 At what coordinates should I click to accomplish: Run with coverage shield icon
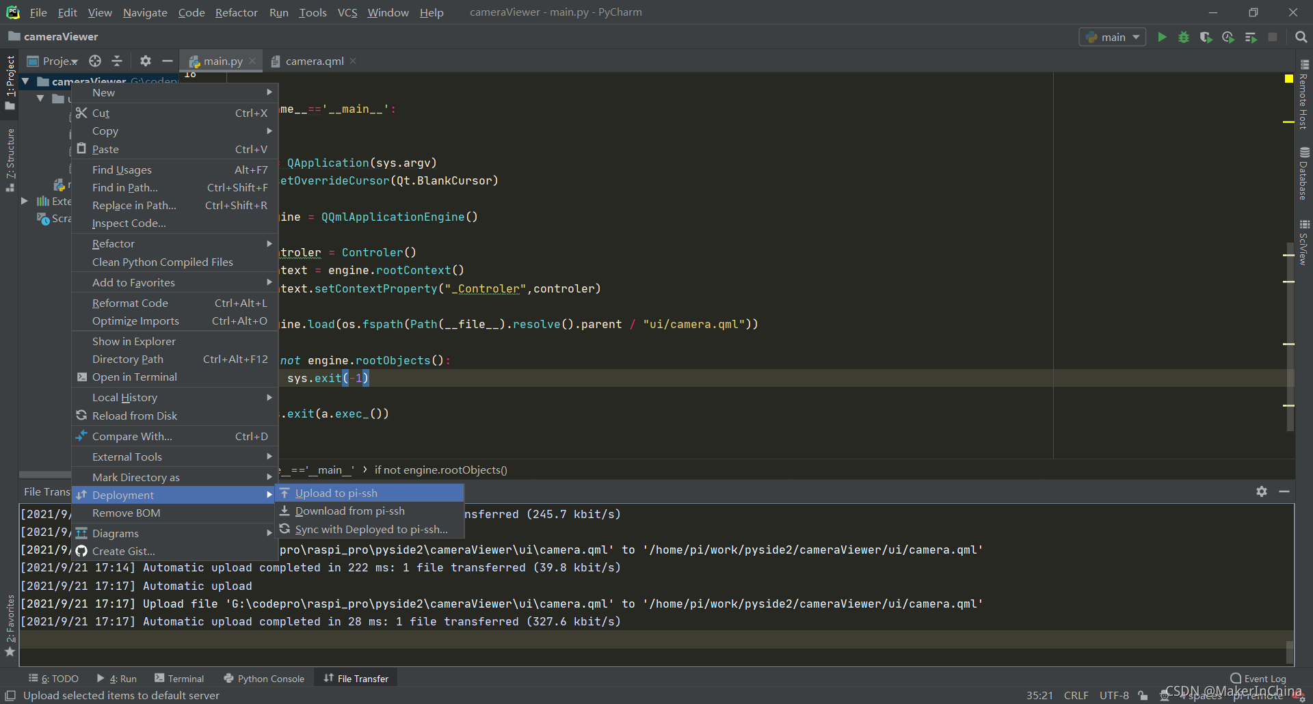[1206, 37]
